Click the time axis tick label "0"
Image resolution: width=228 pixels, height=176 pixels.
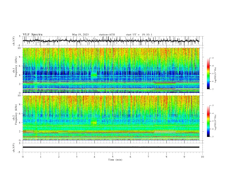[x=23, y=157]
